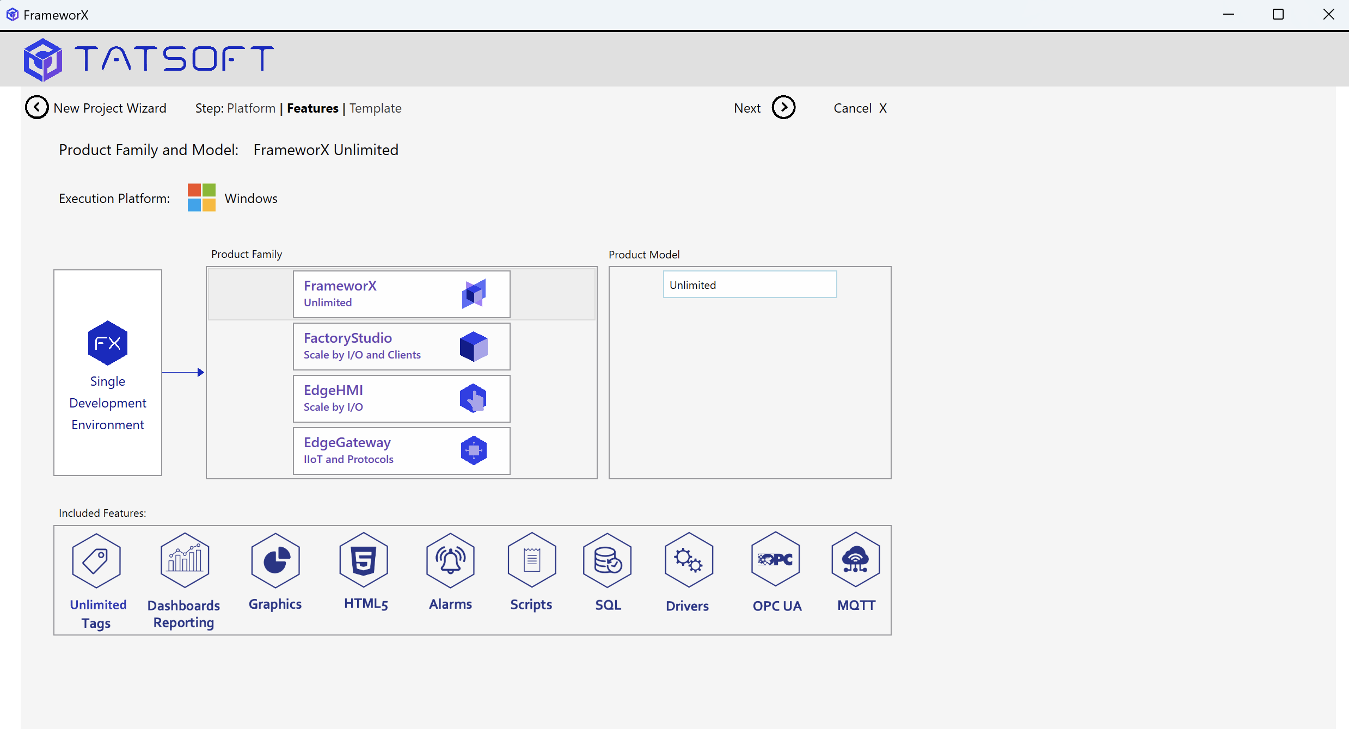Click the Windows logo execution platform icon

pyautogui.click(x=201, y=197)
